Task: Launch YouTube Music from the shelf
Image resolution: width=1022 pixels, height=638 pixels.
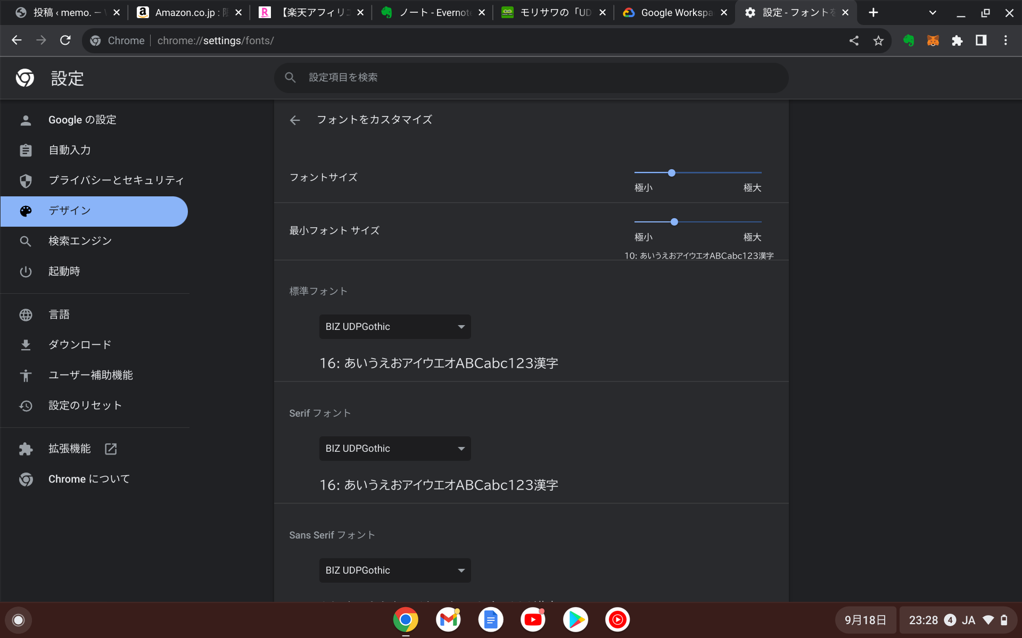Action: point(618,619)
